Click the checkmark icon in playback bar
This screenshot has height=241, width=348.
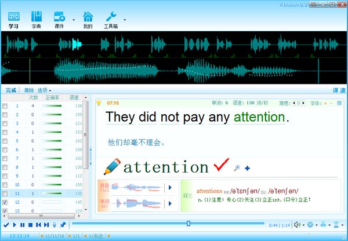[6, 225]
